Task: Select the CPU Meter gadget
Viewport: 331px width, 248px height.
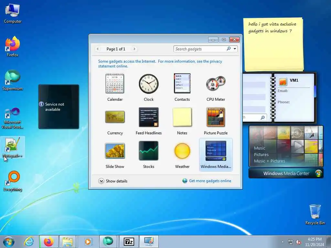Action: (216, 87)
